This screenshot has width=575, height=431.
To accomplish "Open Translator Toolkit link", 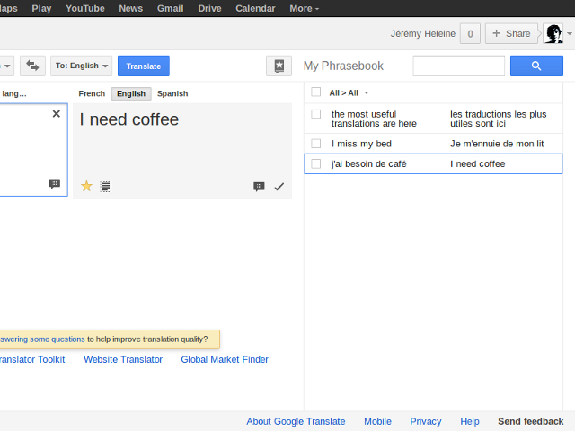I will (x=32, y=359).
